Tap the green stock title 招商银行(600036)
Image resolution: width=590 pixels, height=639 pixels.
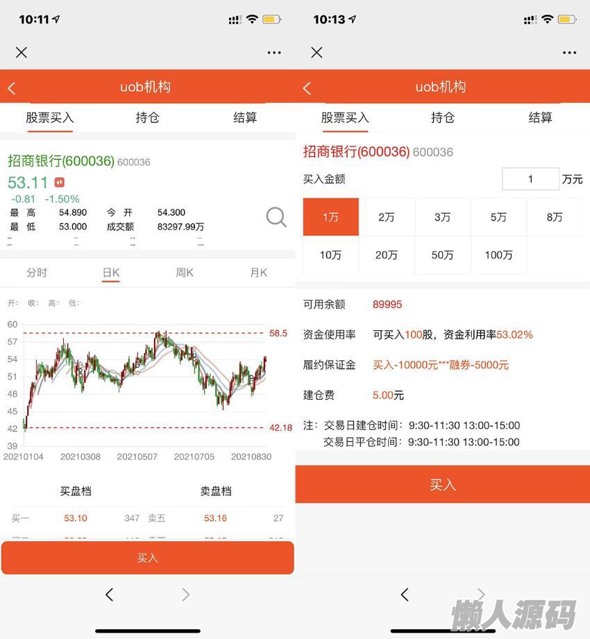click(x=61, y=161)
